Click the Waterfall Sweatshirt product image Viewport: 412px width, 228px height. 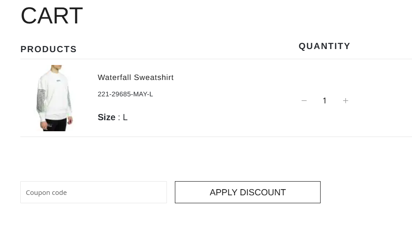(x=54, y=98)
